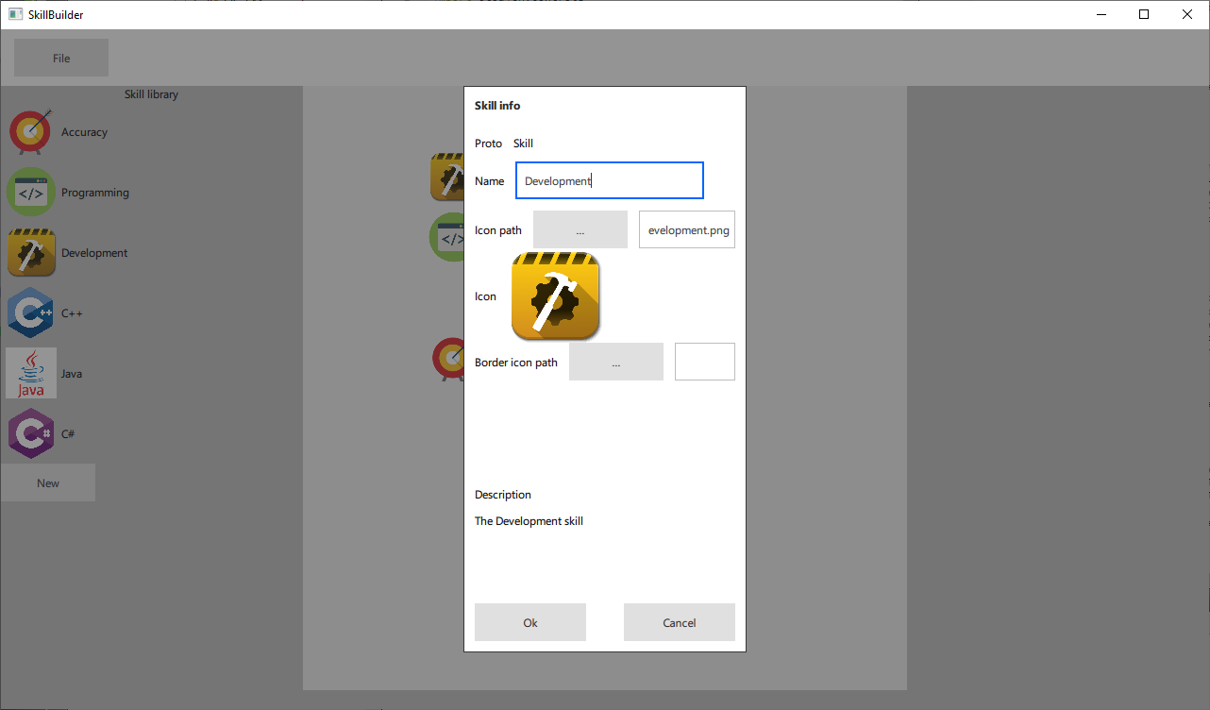
Task: Select the Programming code icon in library
Action: 31,193
